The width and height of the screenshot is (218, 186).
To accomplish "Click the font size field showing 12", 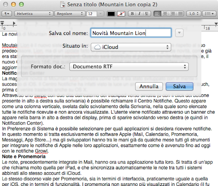I will [x=92, y=14].
